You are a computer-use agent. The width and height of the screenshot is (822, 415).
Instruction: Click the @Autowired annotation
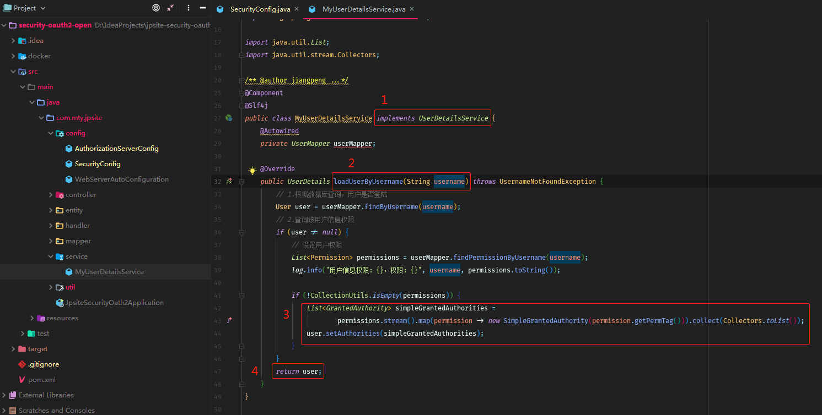[279, 131]
